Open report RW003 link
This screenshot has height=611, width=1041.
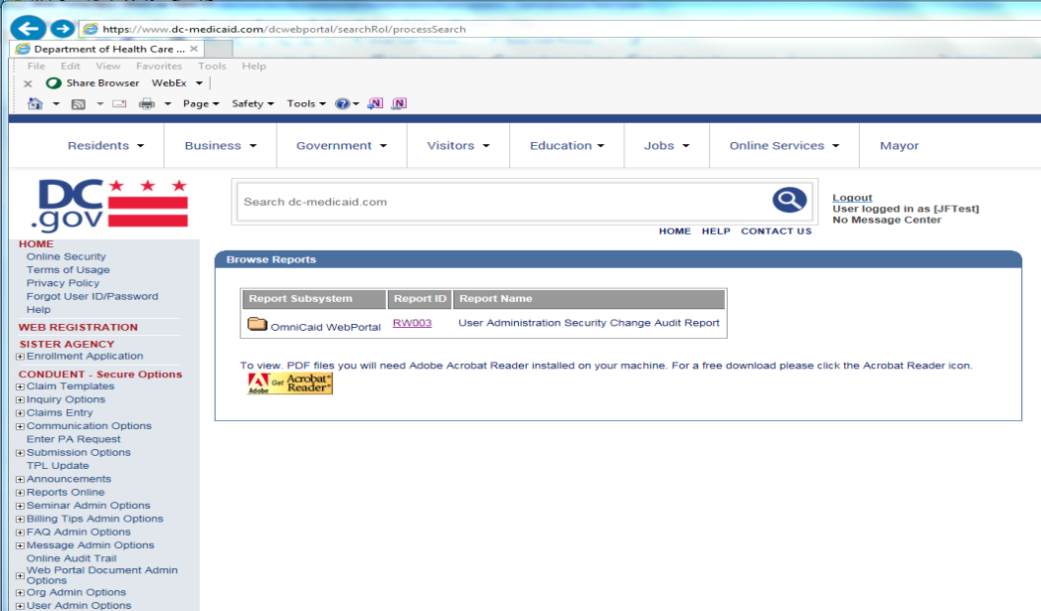coord(412,323)
